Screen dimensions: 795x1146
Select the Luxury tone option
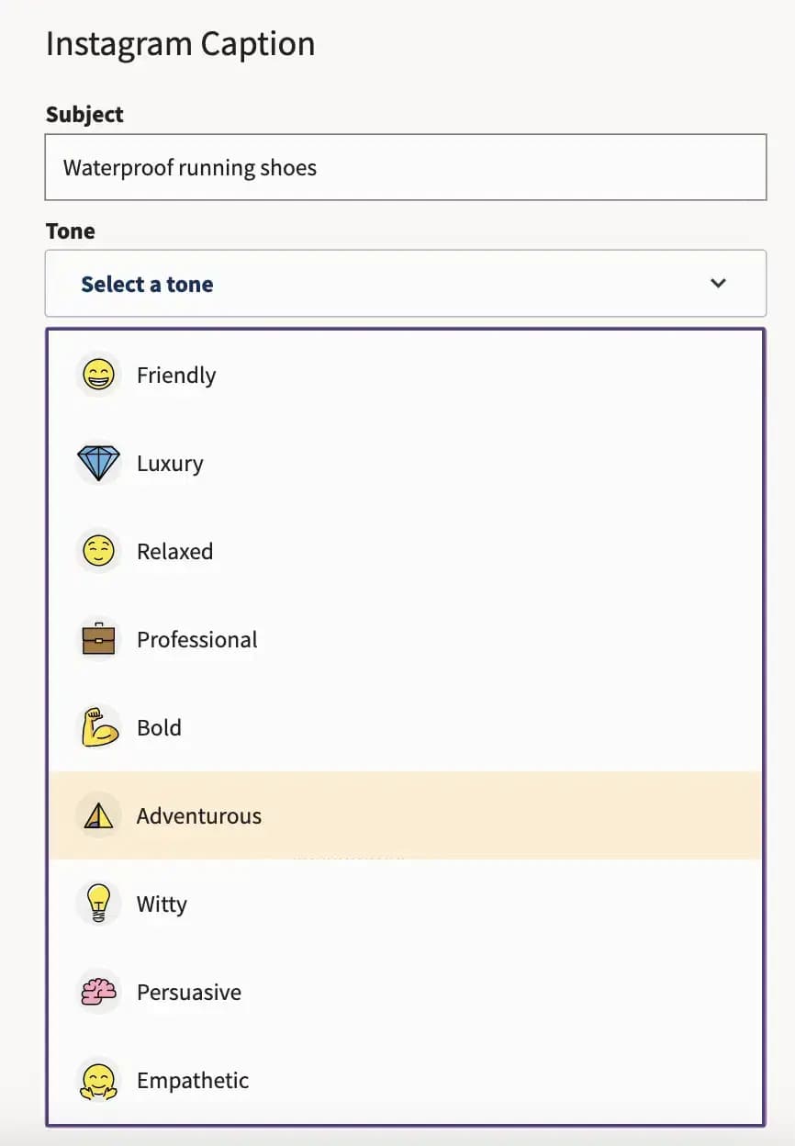[x=170, y=464]
